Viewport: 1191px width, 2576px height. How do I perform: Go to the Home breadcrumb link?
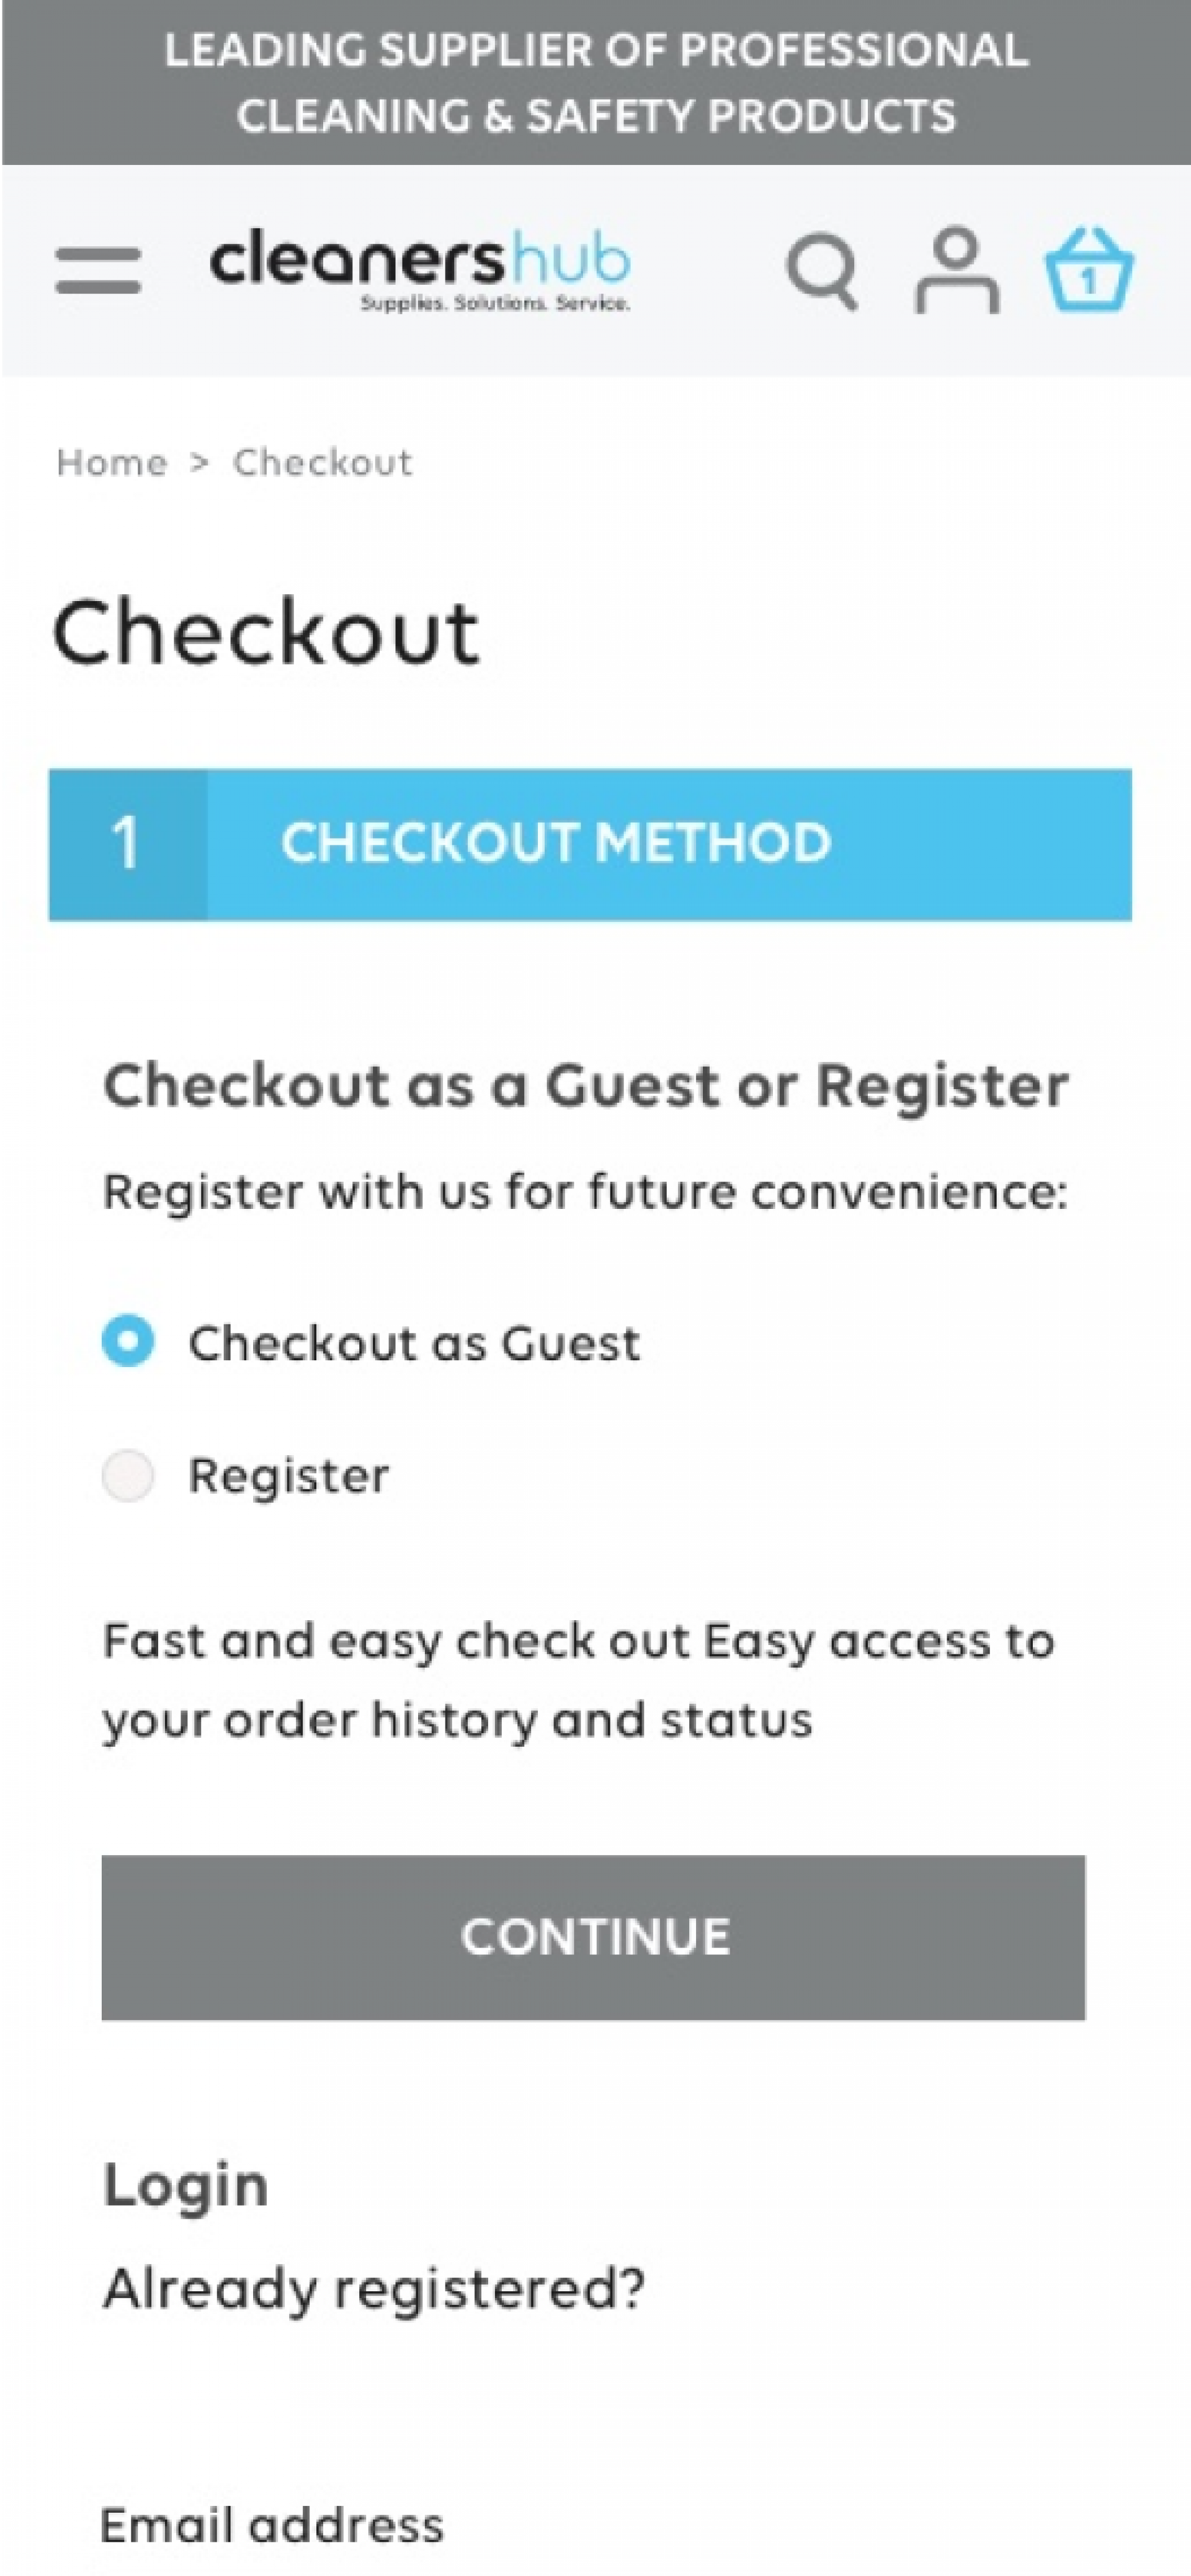pyautogui.click(x=111, y=463)
